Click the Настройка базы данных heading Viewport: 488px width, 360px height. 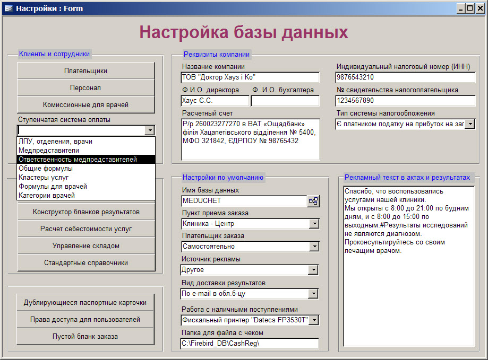(x=244, y=32)
